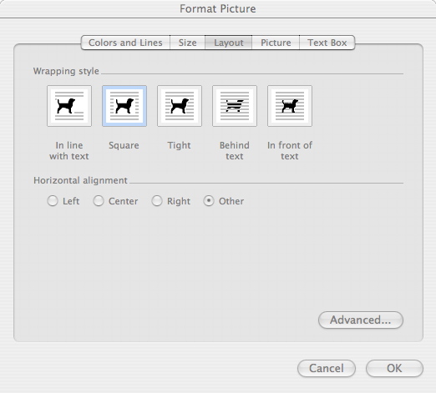Viewport: 436px width, 393px height.
Task: Open the Advanced... layout options
Action: click(x=361, y=320)
